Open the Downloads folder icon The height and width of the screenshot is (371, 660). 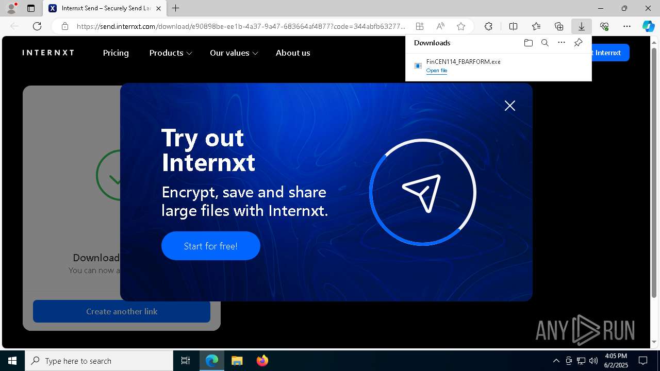[x=528, y=43]
